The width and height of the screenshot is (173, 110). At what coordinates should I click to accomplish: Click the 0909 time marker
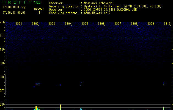(151, 24)
